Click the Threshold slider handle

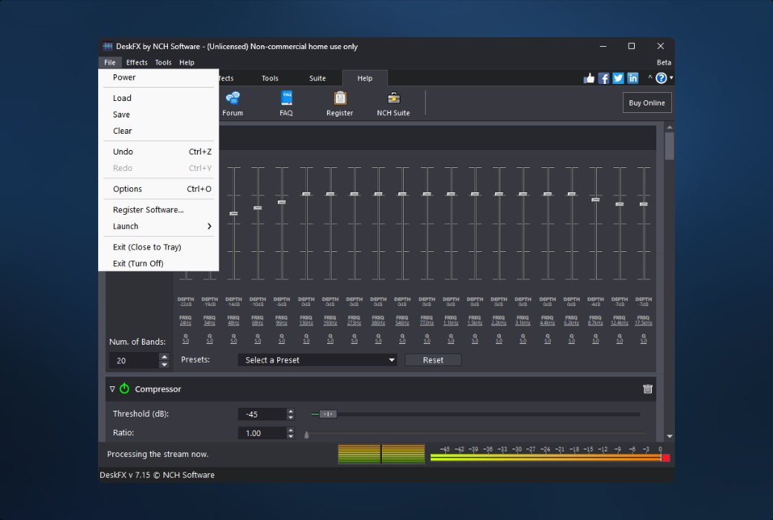point(328,414)
